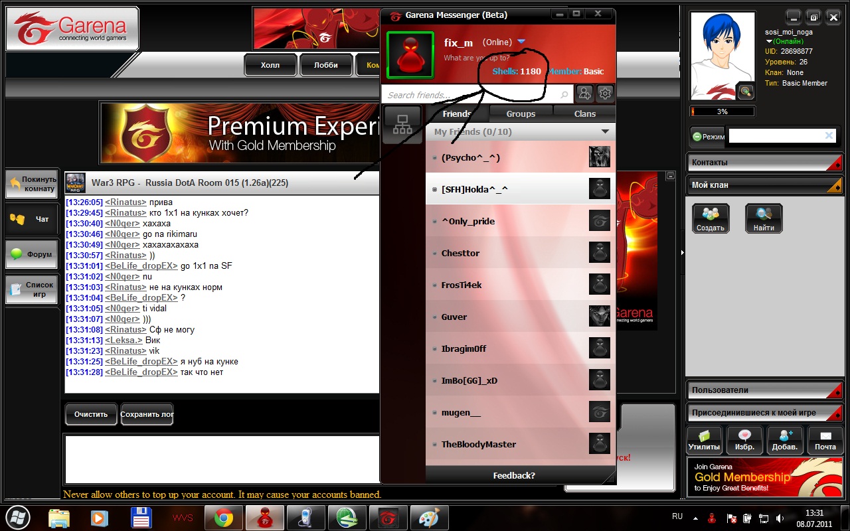Viewport: 850px width, 531px height.
Task: Click the avatar icon beside Guver
Action: pos(600,317)
